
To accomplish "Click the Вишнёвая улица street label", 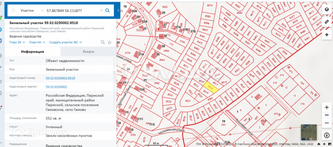I will click(244, 127).
